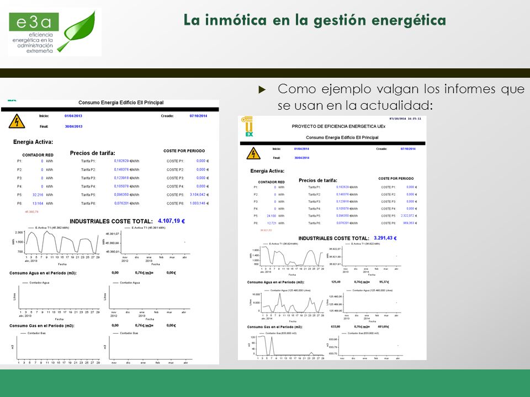
Task: Click the start date 01/04/2013
Action: [73, 116]
